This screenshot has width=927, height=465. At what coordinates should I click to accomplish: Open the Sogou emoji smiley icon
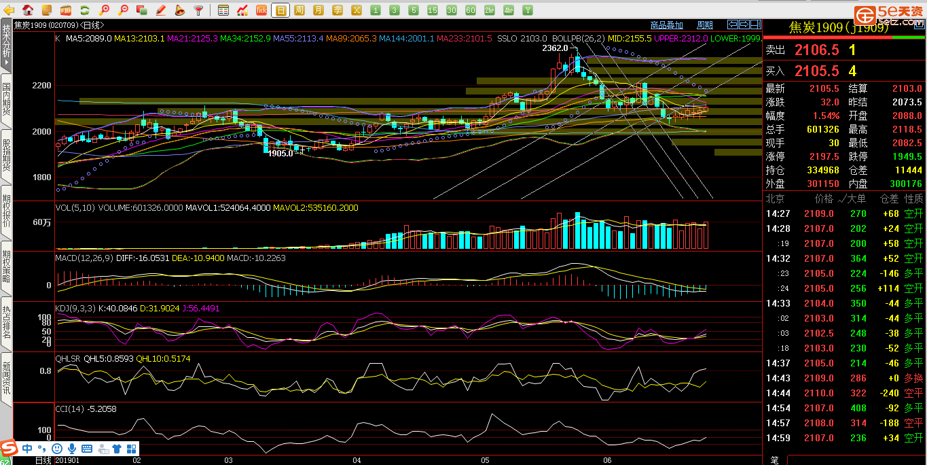pos(57,449)
